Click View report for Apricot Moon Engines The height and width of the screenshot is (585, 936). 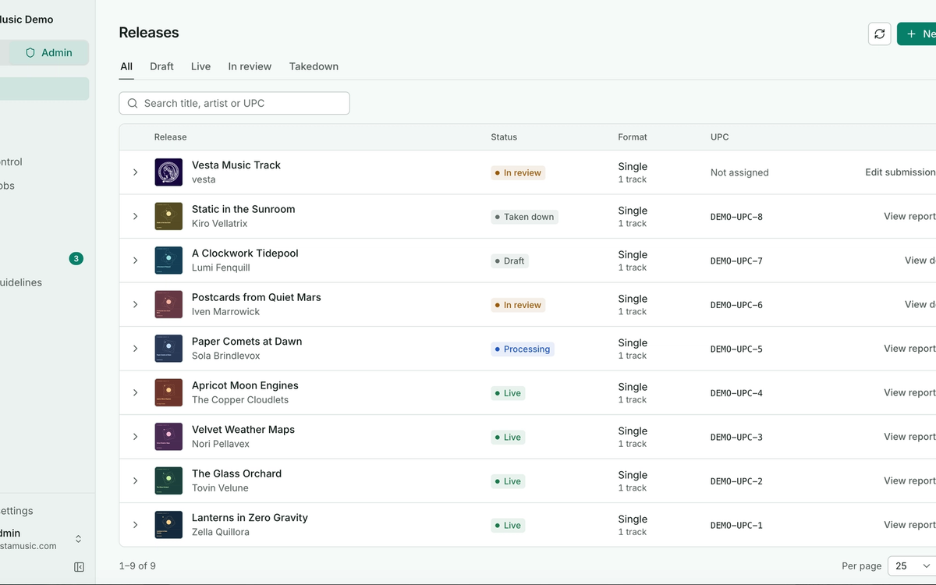(909, 392)
